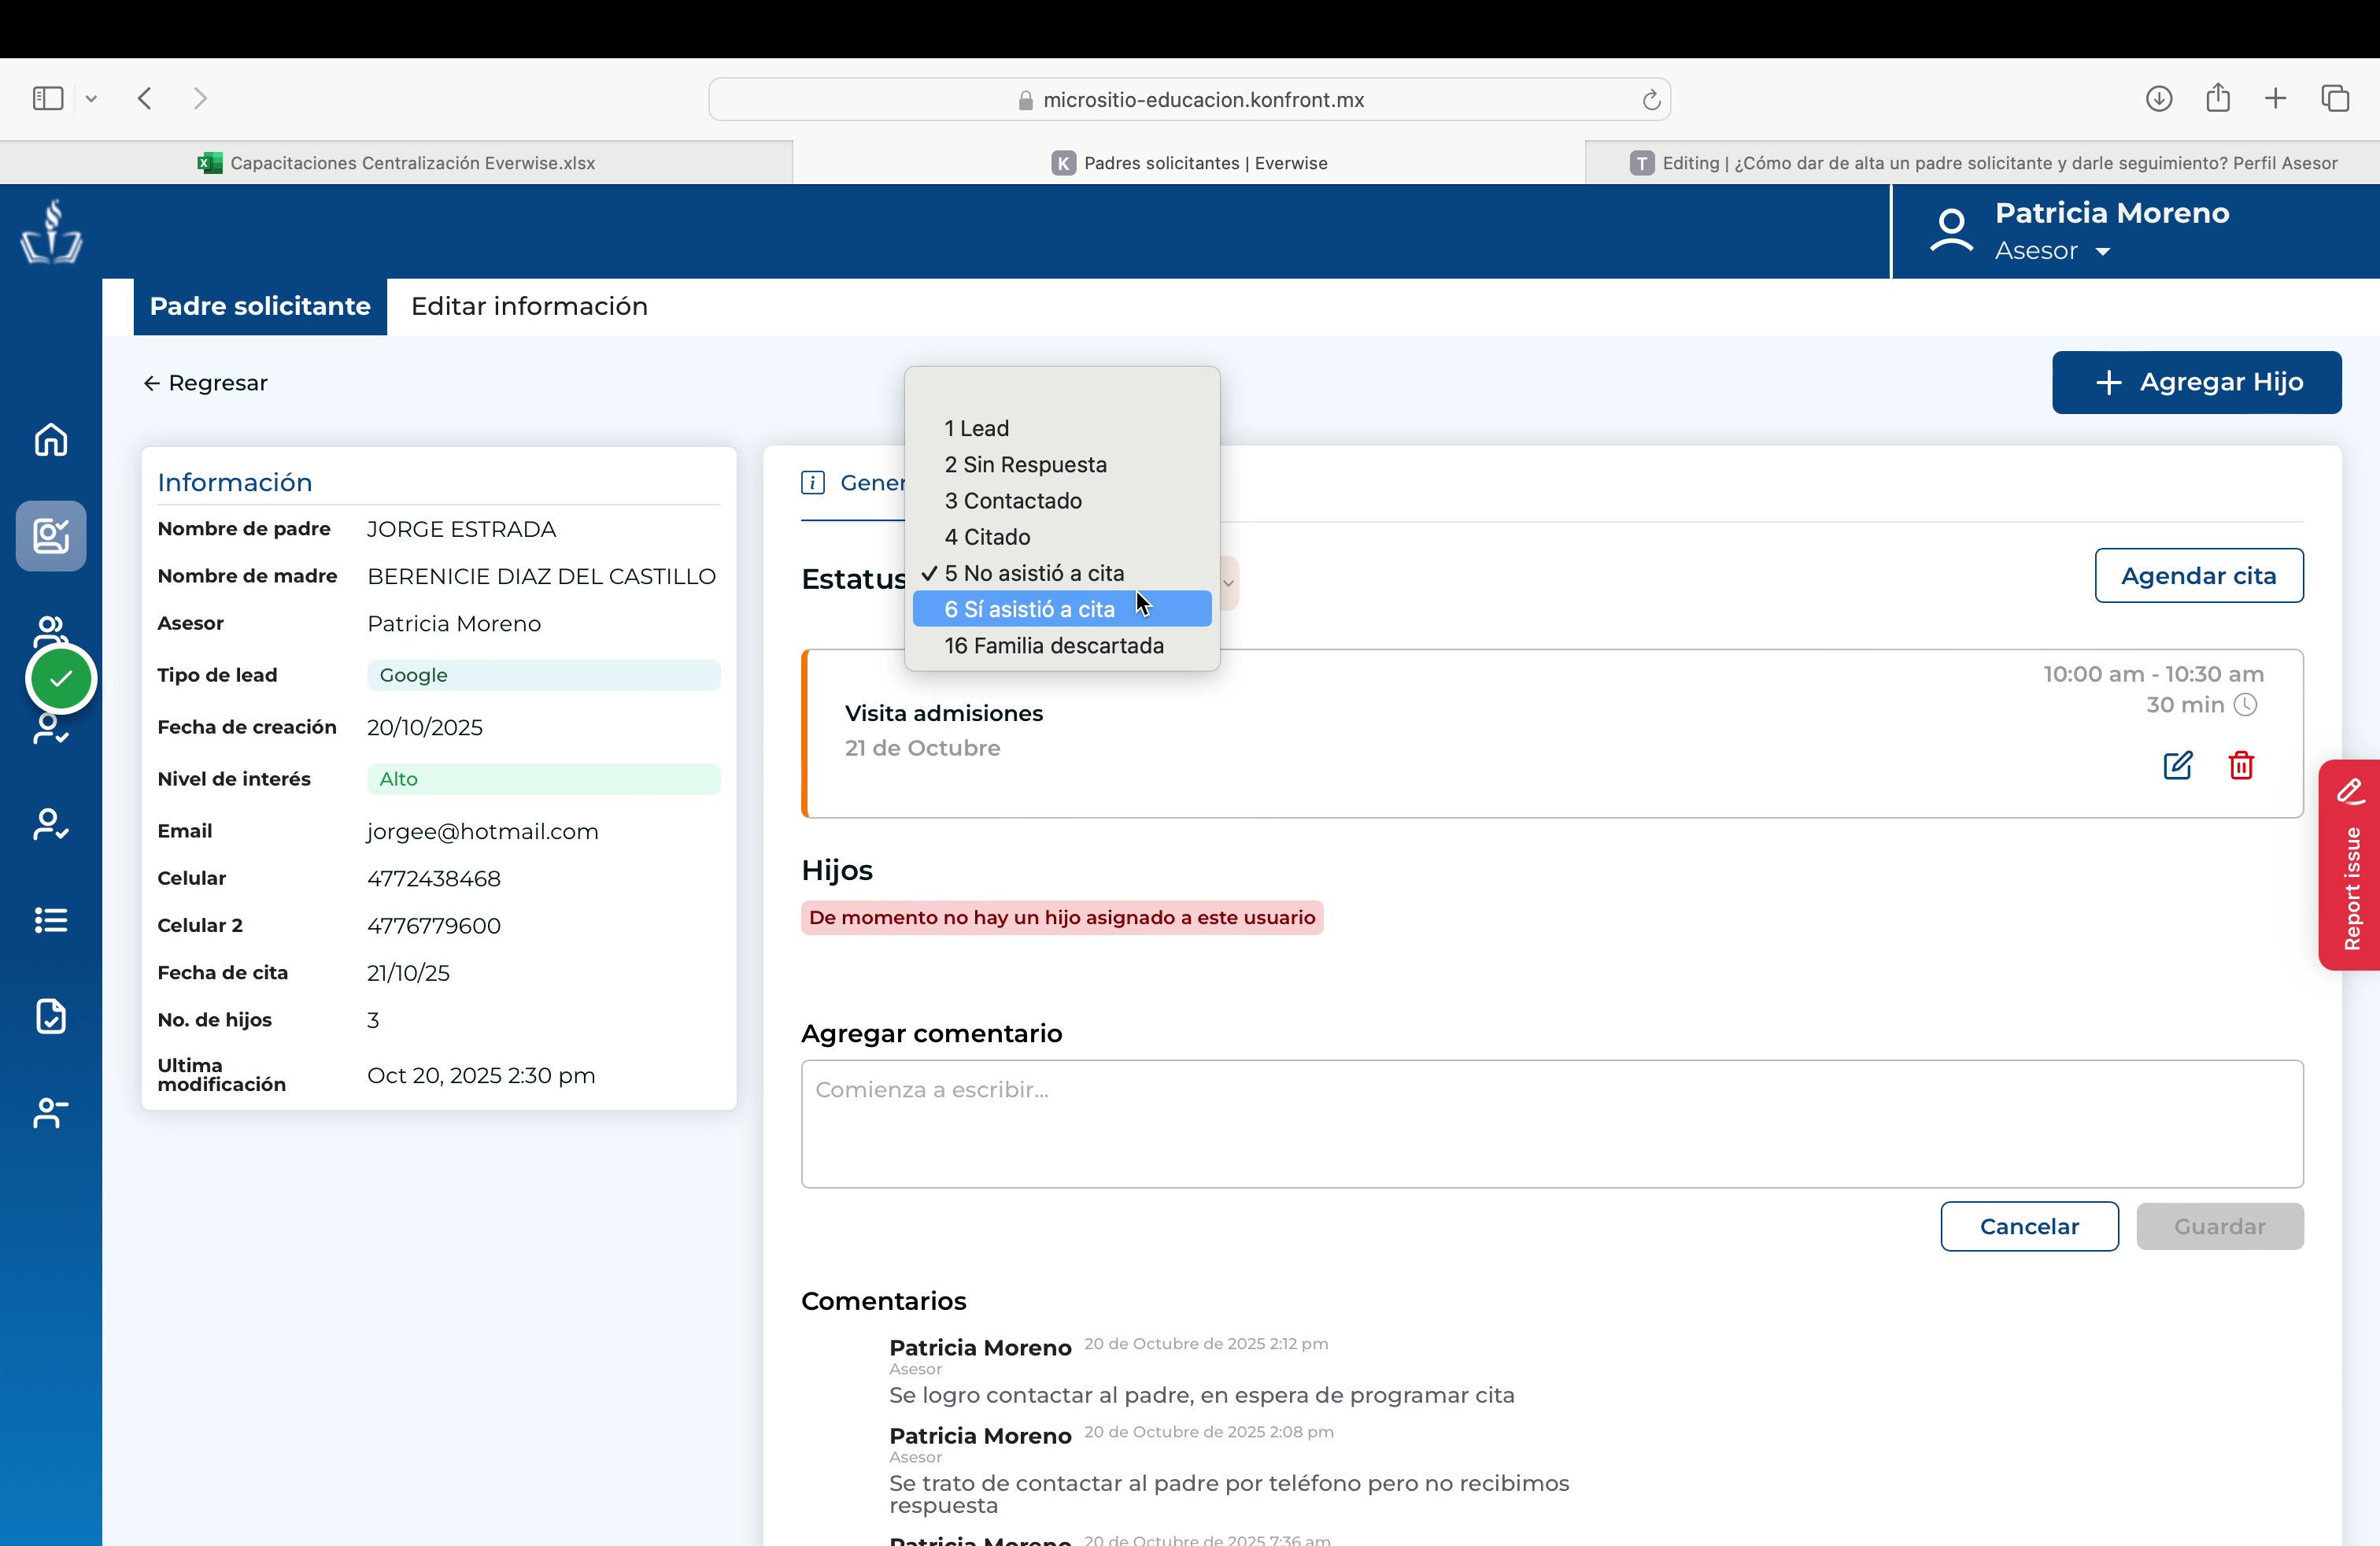
Task: Open the document-check icon in sidebar
Action: pos(51,1016)
